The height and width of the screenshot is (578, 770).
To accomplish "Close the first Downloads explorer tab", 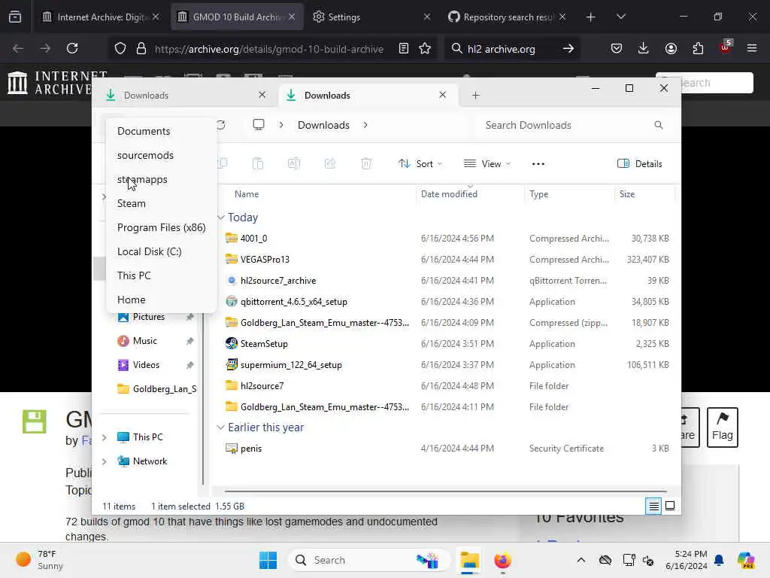I will (262, 95).
